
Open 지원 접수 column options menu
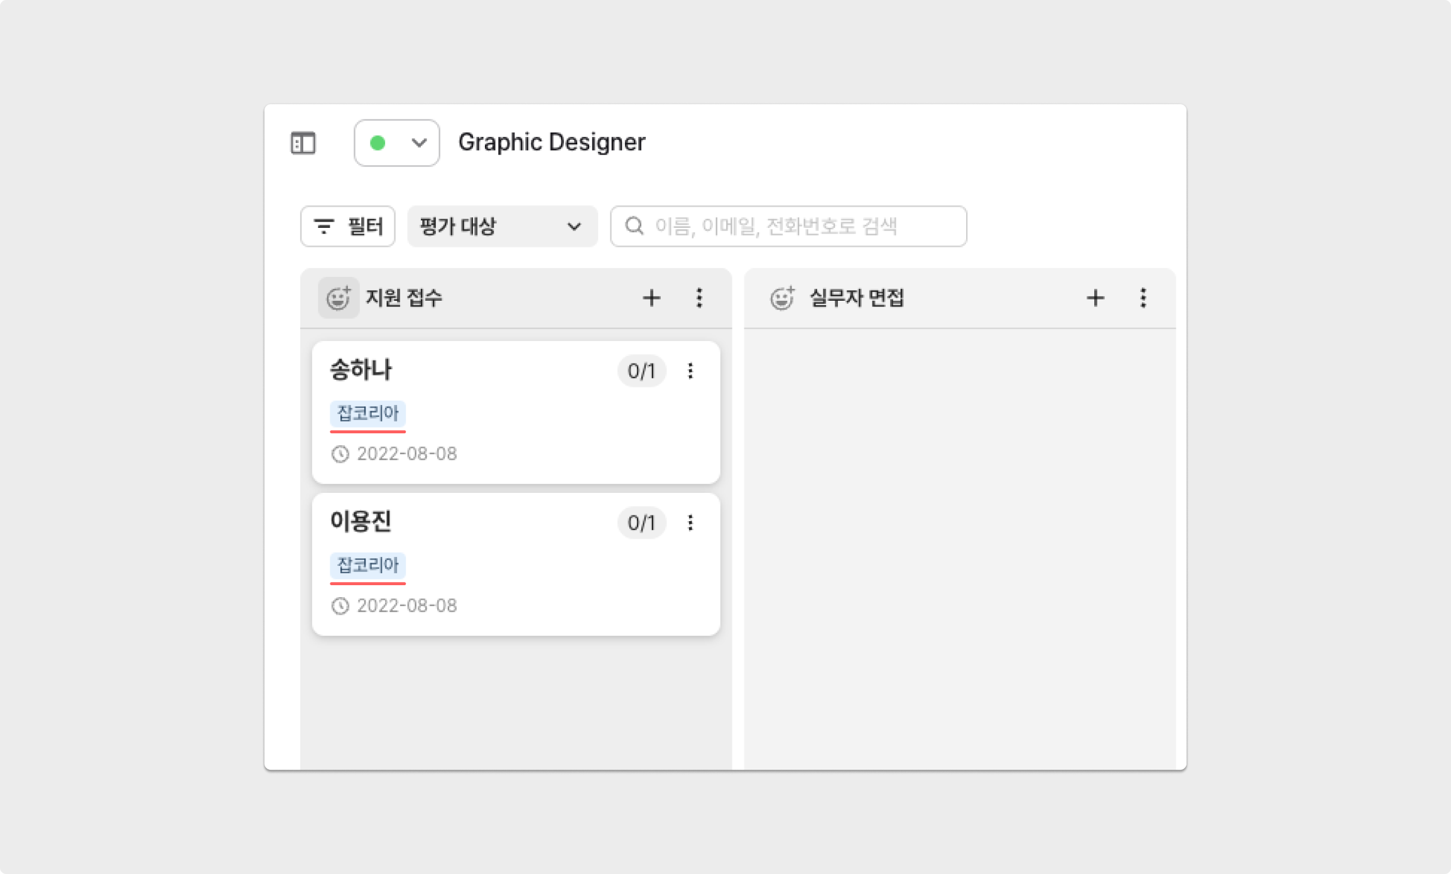pyautogui.click(x=699, y=298)
